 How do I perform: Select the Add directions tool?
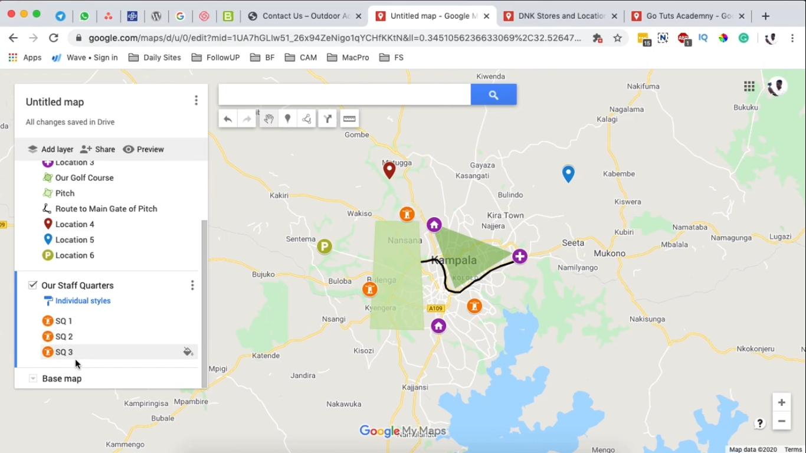click(x=327, y=119)
